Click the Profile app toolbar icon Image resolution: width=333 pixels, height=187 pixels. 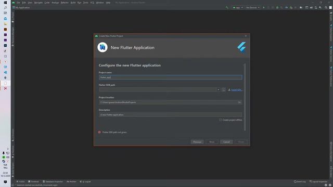pyautogui.click(x=286, y=7)
